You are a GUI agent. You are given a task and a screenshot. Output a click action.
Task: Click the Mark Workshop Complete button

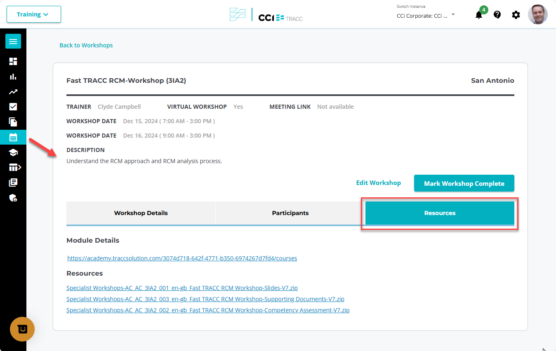tap(464, 183)
